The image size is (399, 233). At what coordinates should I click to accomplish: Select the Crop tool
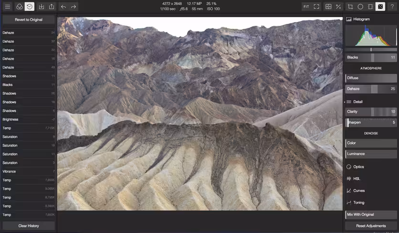(350, 7)
